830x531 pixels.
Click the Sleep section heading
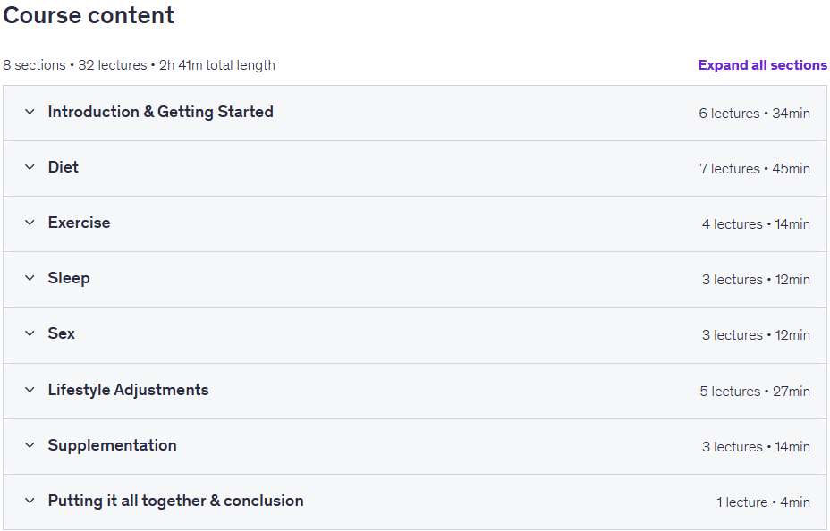[69, 278]
